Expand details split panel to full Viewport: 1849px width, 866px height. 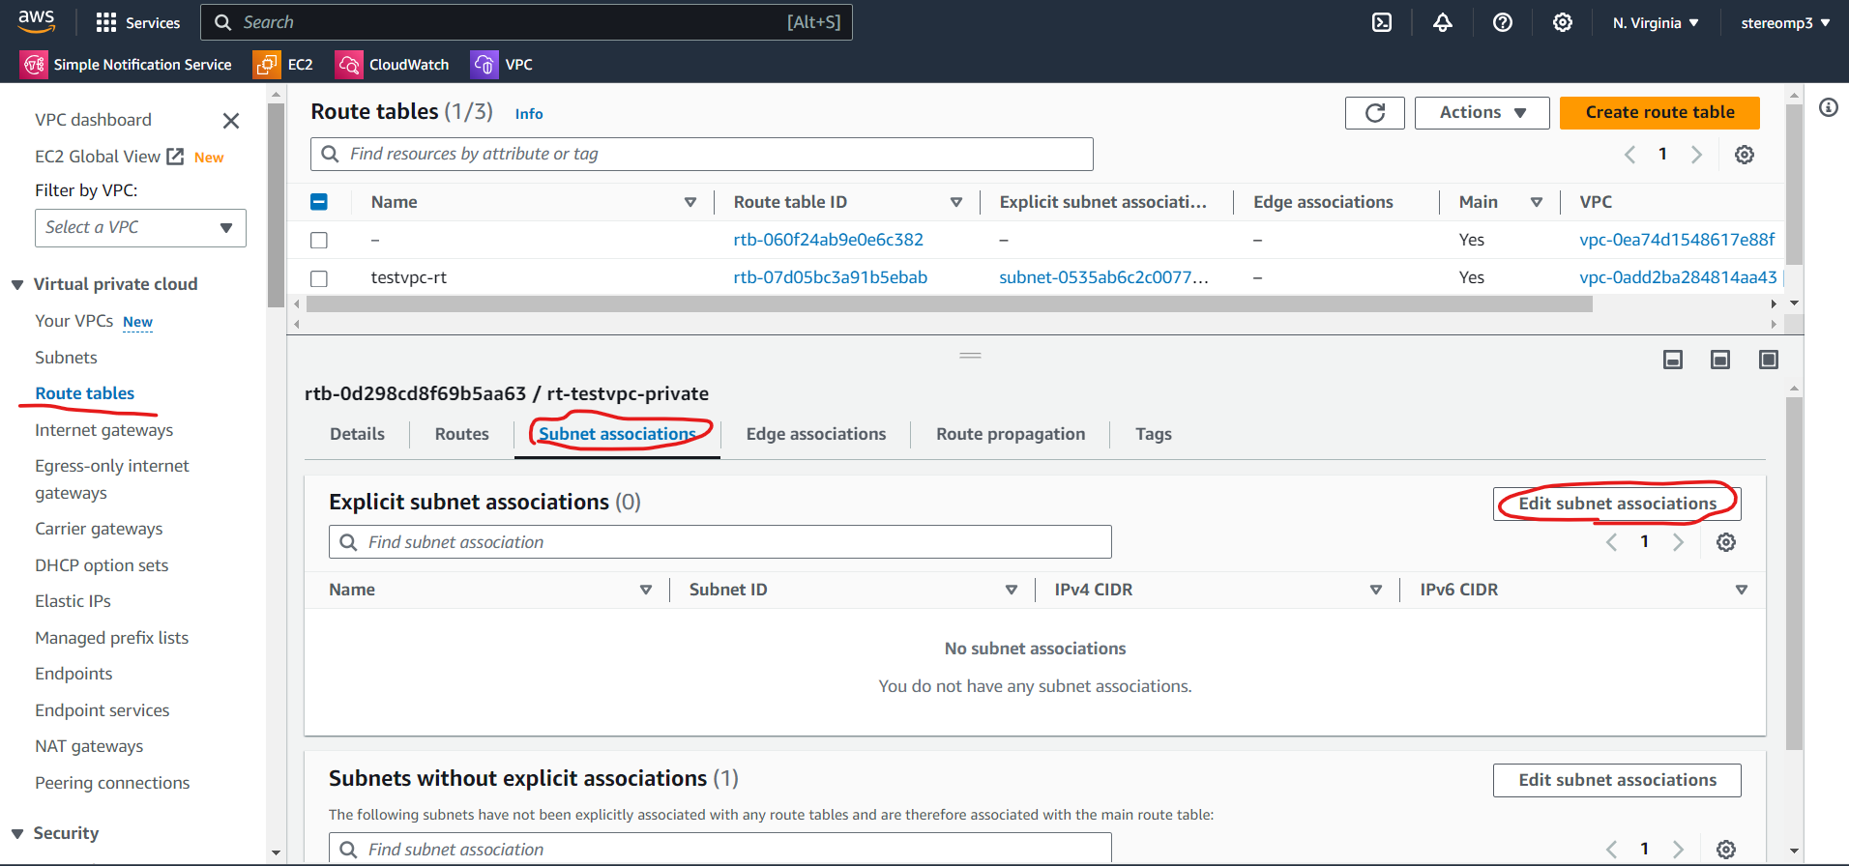tap(1768, 360)
